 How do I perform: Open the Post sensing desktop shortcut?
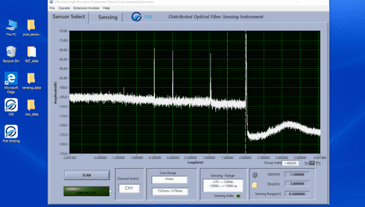[11, 134]
